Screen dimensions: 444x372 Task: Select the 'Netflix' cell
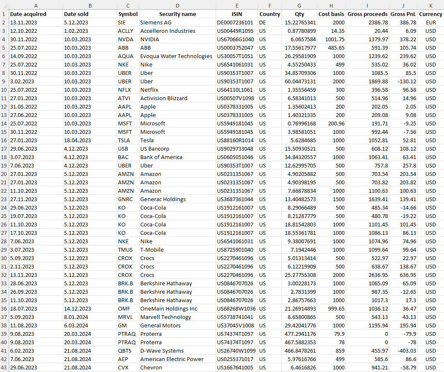[x=177, y=90]
